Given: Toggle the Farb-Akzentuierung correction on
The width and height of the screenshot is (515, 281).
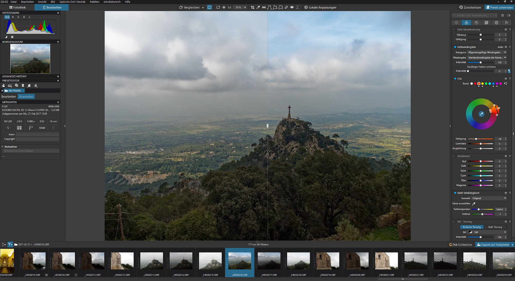Looking at the screenshot, I should tap(454, 30).
